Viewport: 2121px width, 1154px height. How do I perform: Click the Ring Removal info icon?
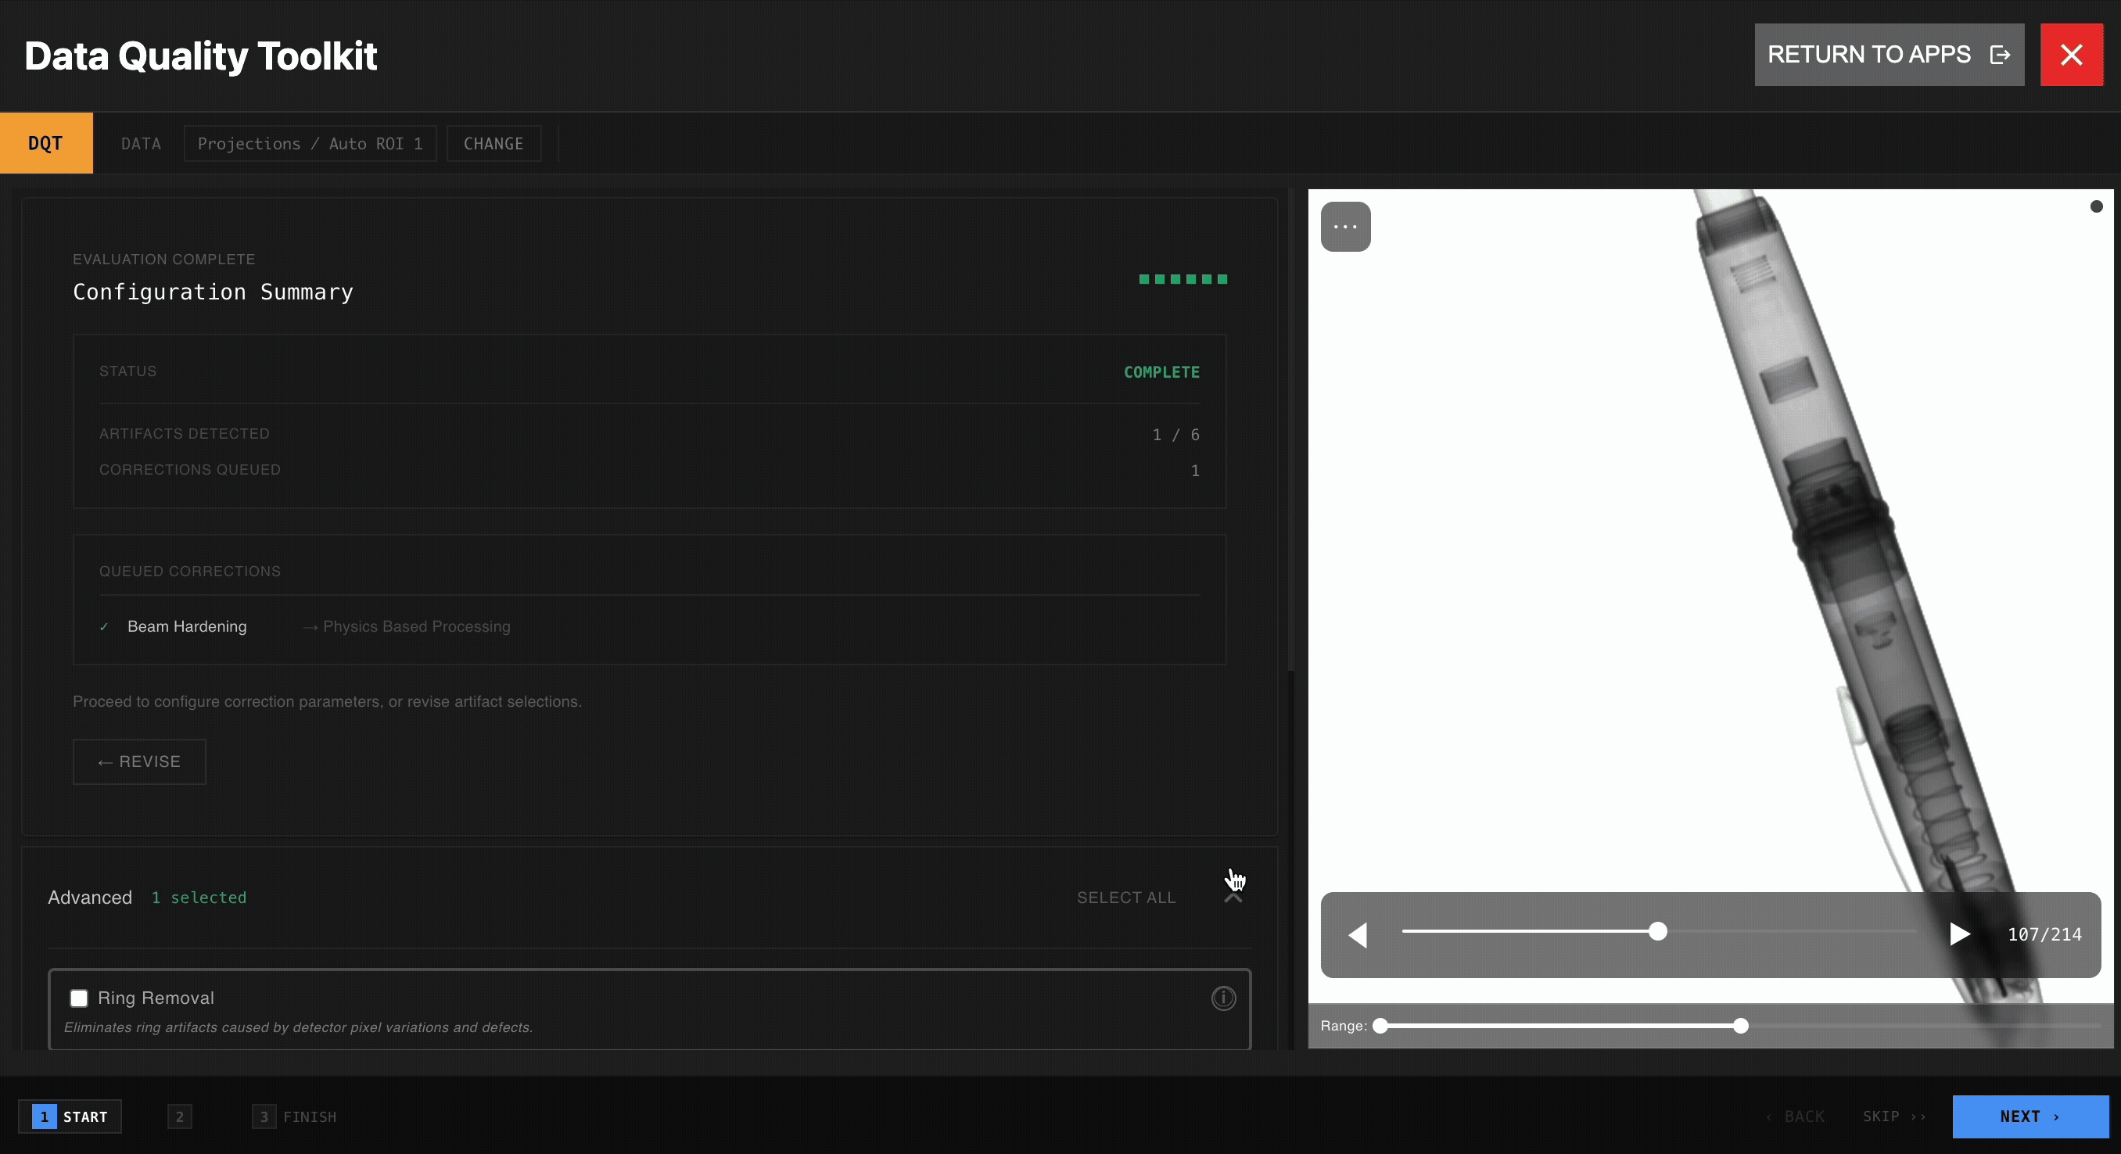(1222, 998)
